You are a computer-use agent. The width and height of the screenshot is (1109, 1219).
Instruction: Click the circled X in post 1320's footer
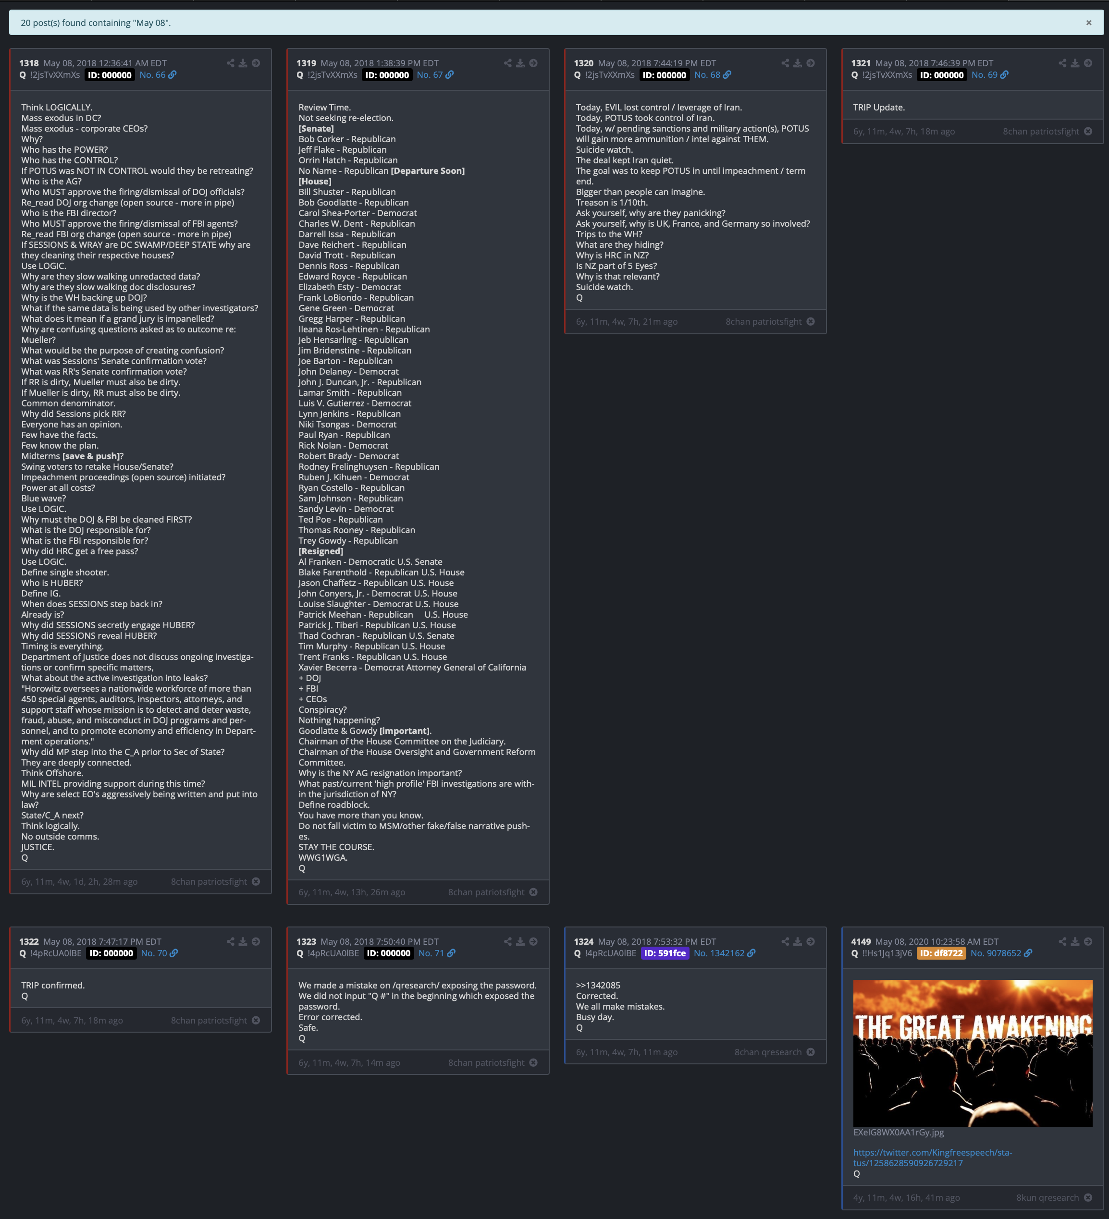pos(811,322)
